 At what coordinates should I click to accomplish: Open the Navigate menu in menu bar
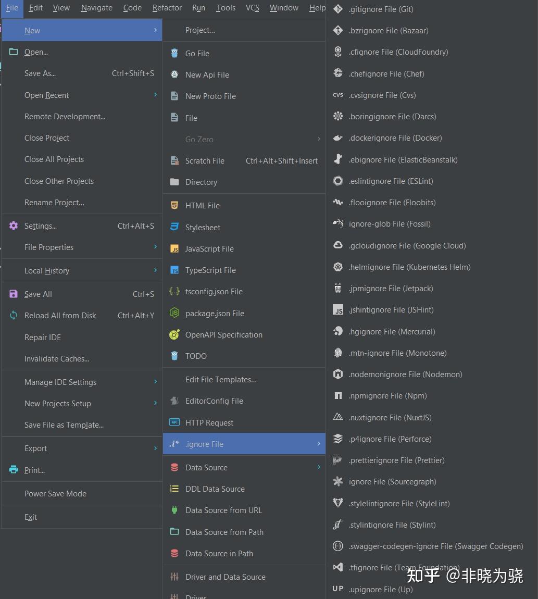97,8
